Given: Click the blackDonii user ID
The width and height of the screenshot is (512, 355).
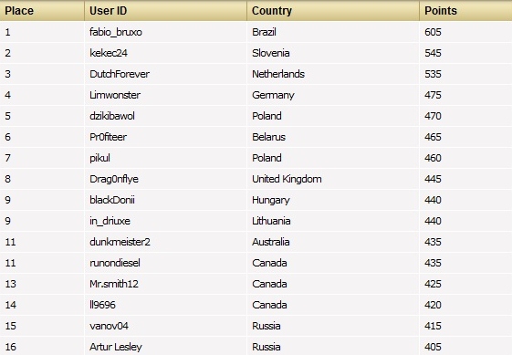Looking at the screenshot, I should point(112,200).
